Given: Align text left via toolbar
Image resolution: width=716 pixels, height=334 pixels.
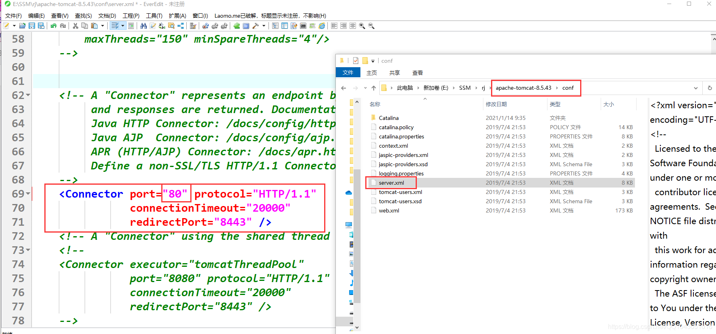Looking at the screenshot, I should coord(334,26).
